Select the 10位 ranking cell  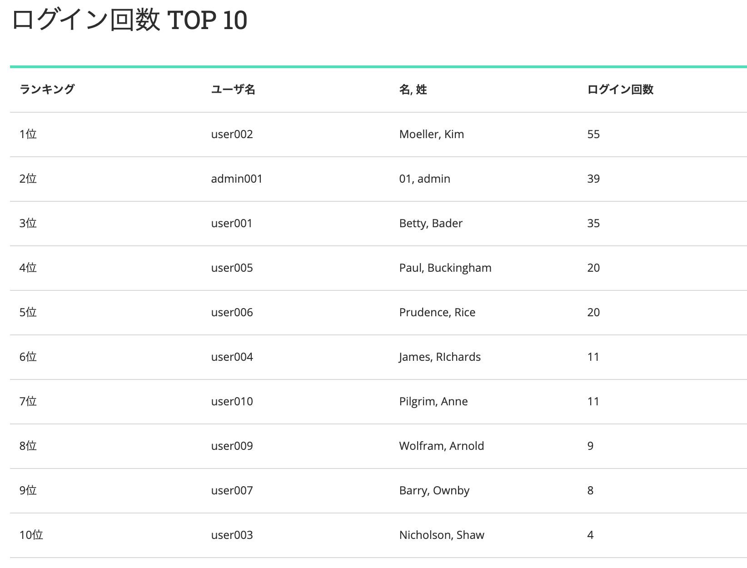point(31,535)
